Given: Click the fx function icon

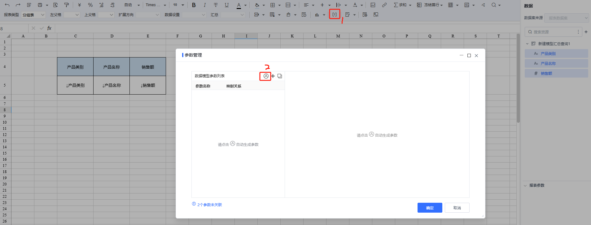Looking at the screenshot, I should click(x=49, y=28).
